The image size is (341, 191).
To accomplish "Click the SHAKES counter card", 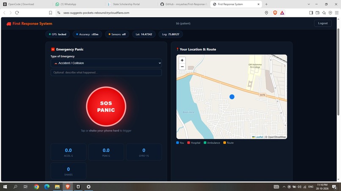I will [68, 171].
